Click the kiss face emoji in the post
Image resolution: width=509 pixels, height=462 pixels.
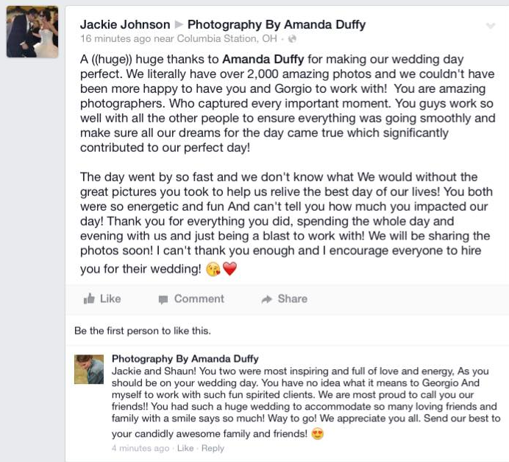[x=213, y=270]
